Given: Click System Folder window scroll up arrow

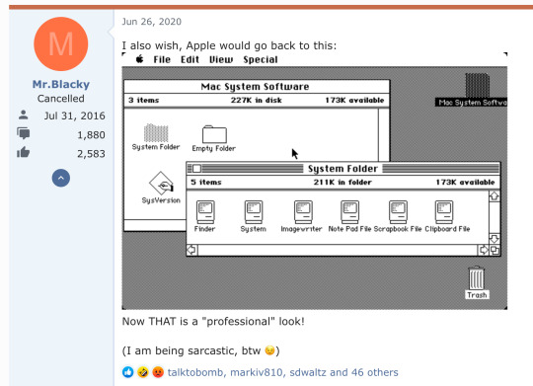Looking at the screenshot, I should point(495,196).
